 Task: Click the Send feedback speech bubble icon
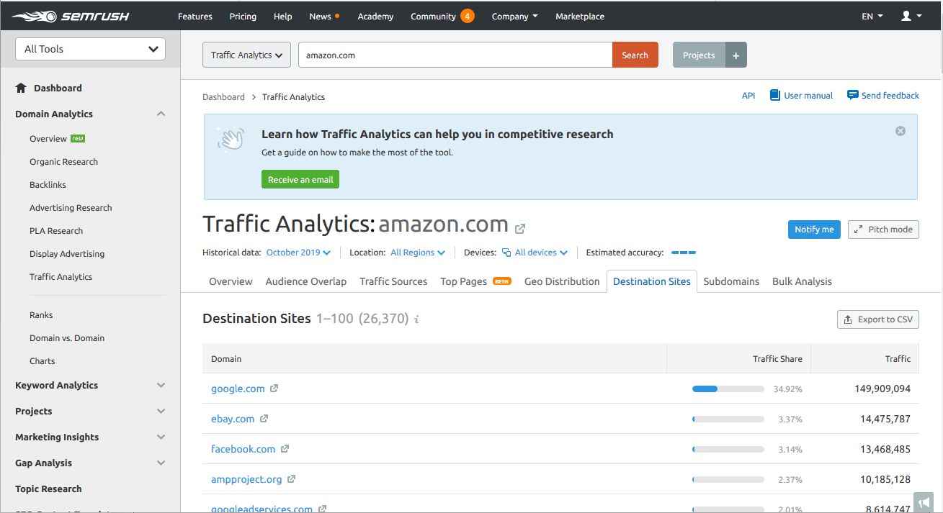852,95
